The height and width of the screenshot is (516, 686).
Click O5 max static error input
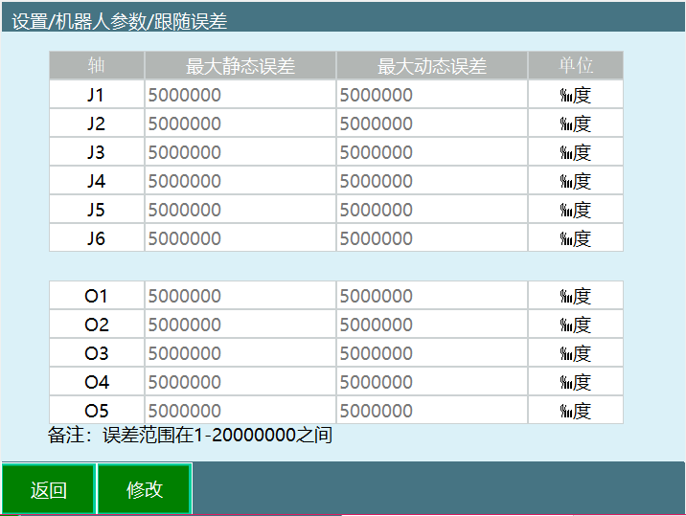tap(240, 411)
